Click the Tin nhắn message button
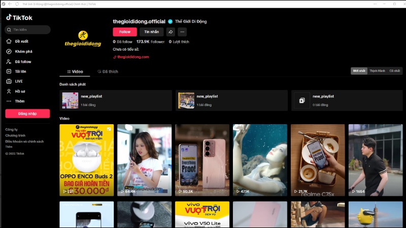Image resolution: width=406 pixels, height=228 pixels. 151,32
